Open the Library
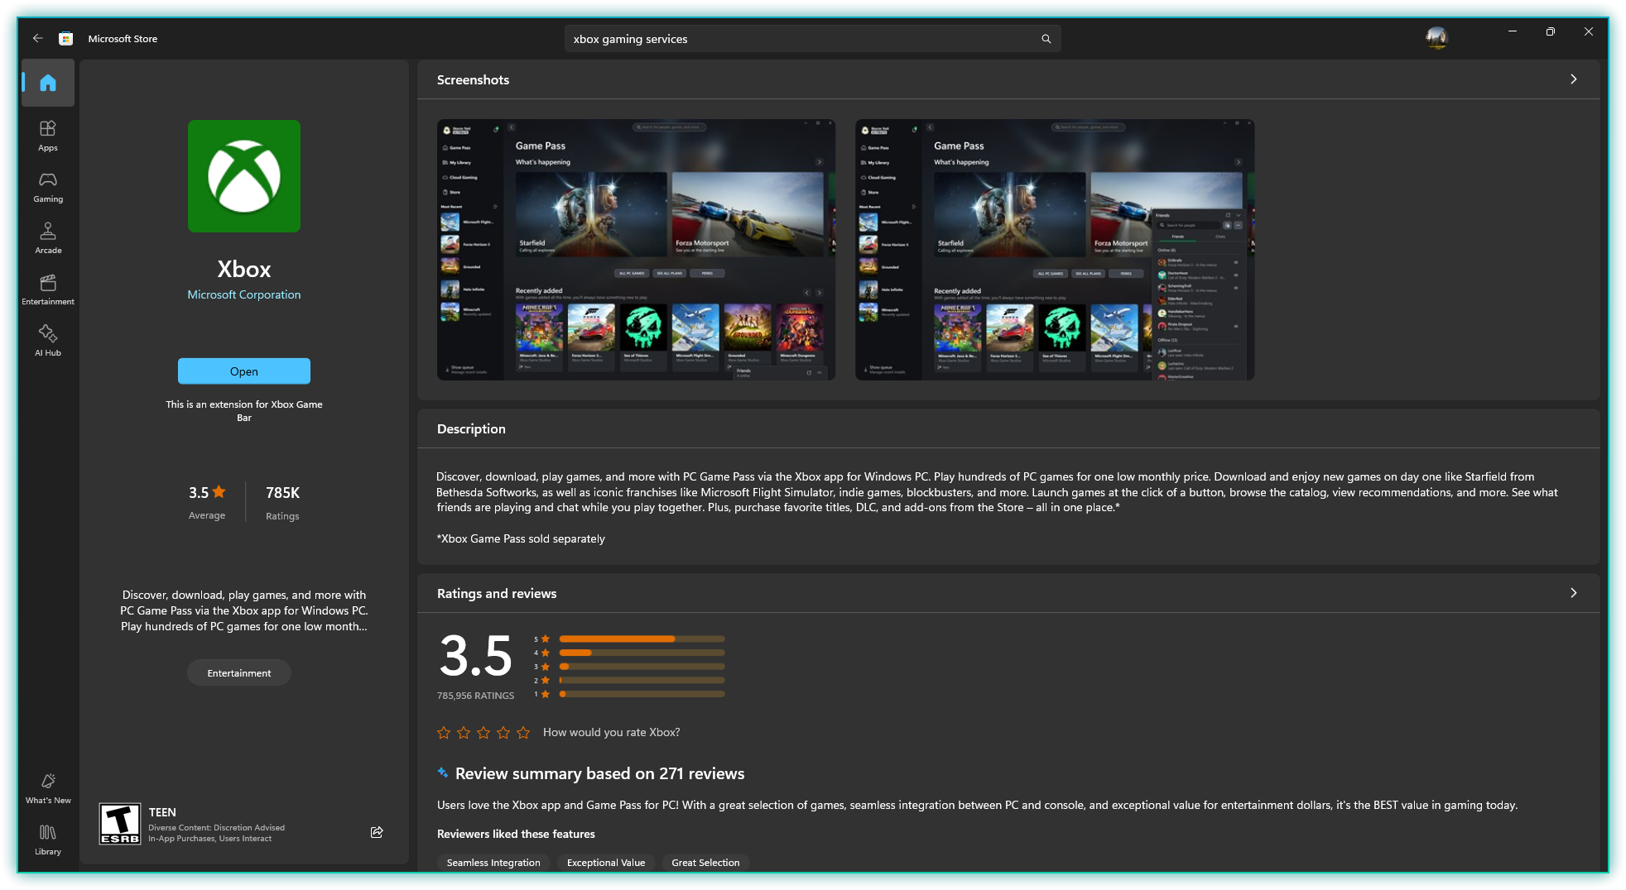Viewport: 1626px width, 890px height. click(48, 839)
